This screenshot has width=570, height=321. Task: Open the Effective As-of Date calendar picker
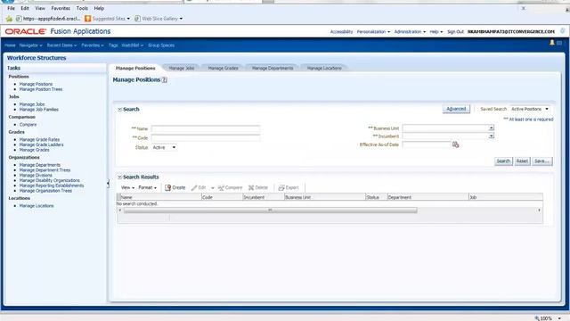point(455,144)
